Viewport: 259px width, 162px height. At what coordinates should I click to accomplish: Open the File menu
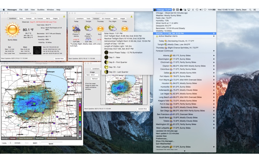(21, 10)
